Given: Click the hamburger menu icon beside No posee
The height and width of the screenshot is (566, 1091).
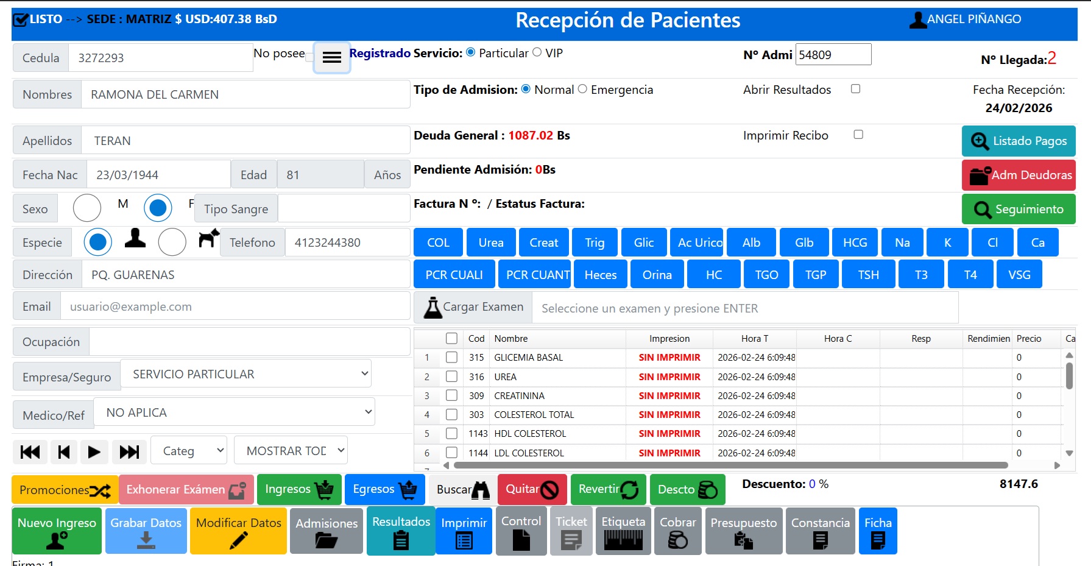Looking at the screenshot, I should pos(331,58).
